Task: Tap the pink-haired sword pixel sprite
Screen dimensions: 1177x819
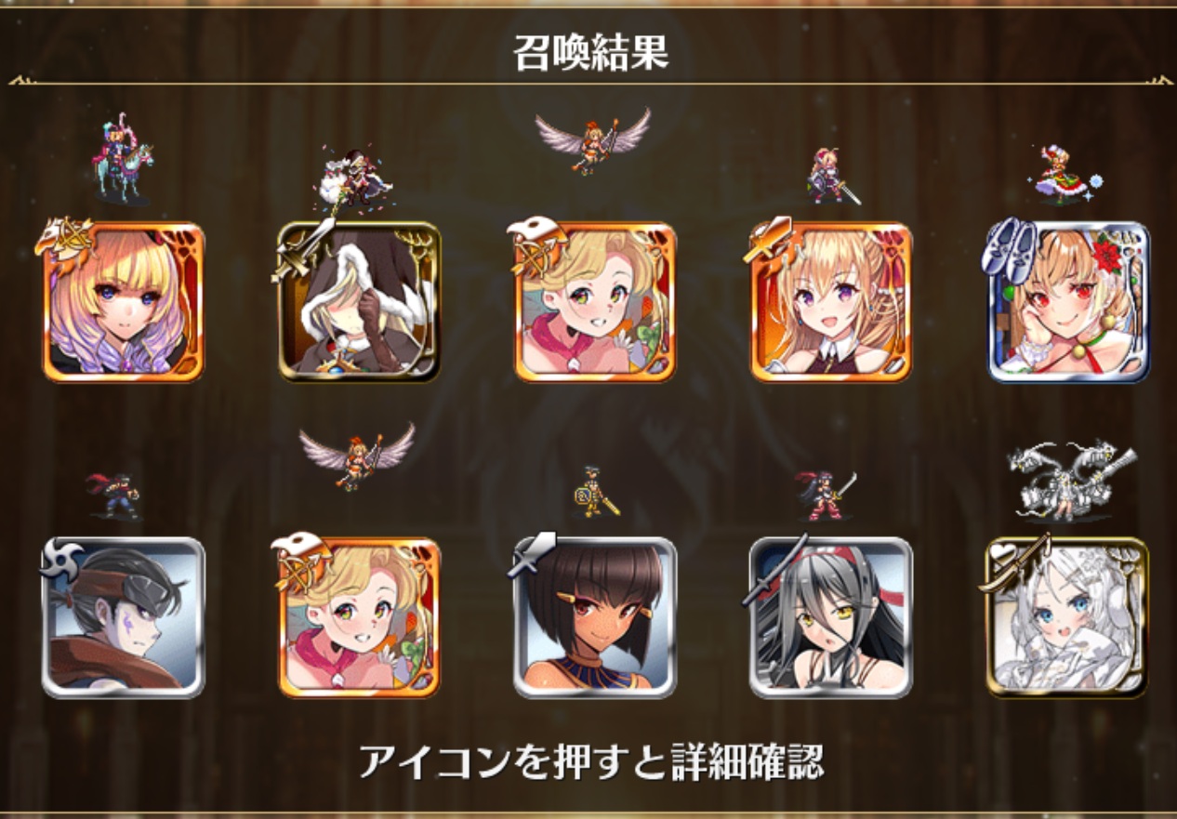Action: [x=832, y=177]
